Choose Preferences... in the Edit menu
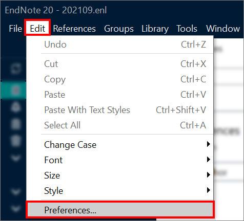 [120, 210]
